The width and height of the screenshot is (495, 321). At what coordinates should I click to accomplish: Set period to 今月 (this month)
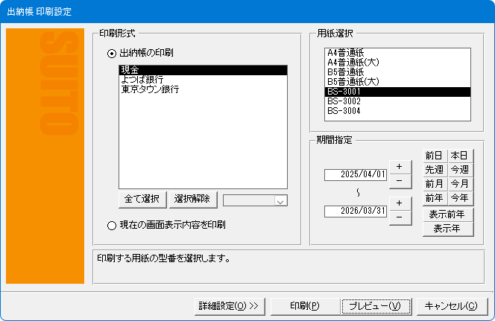point(460,184)
